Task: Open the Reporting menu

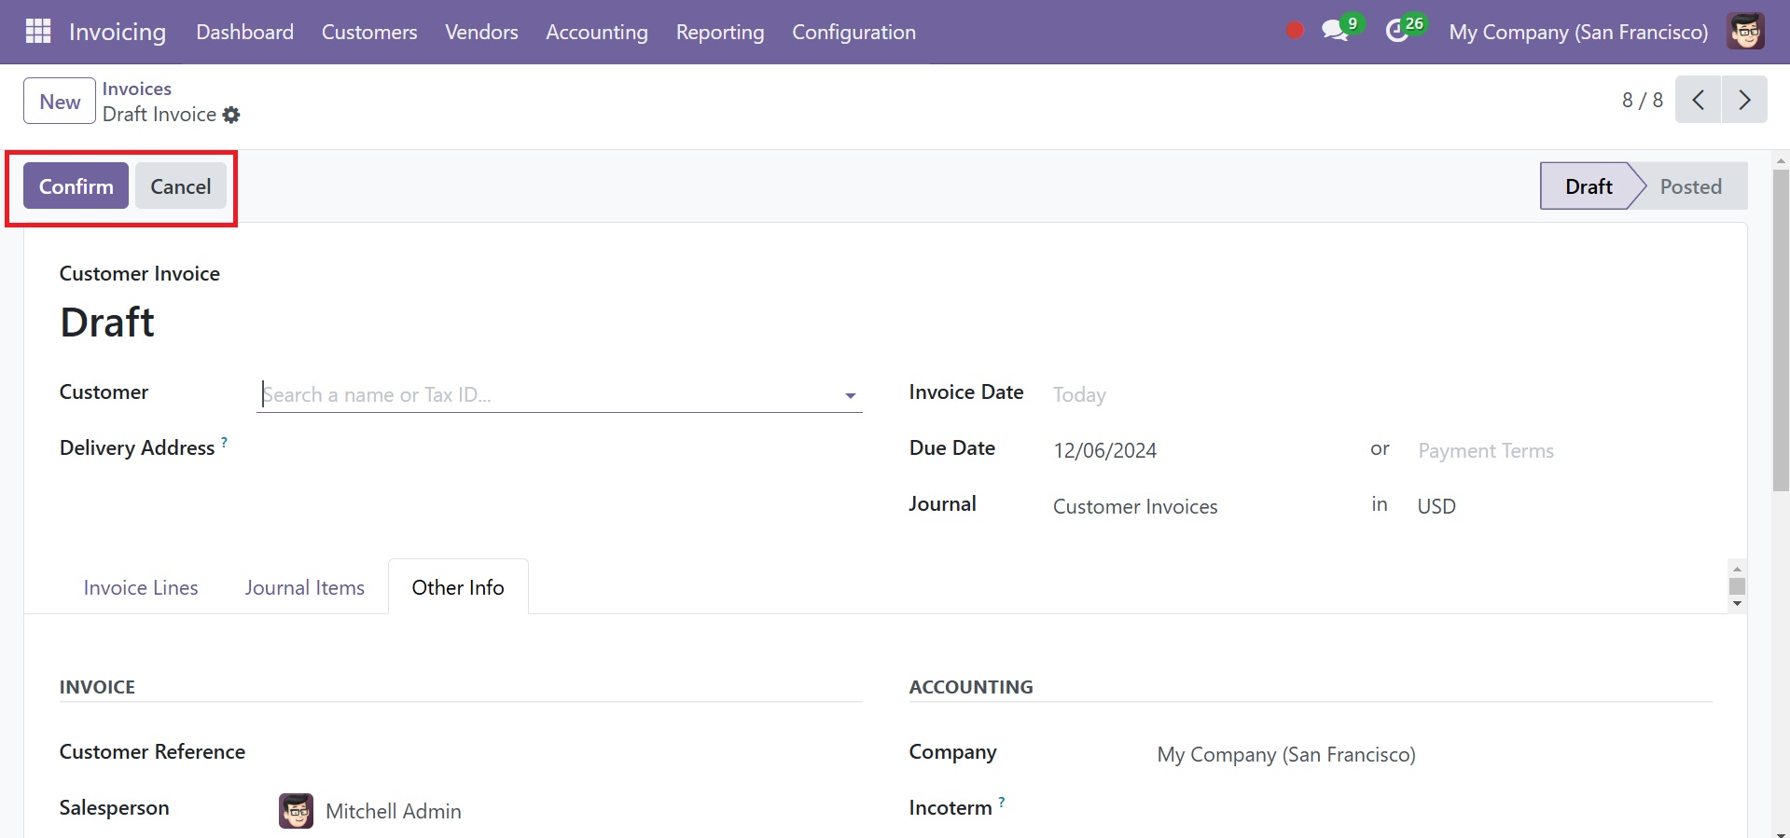Action: [x=720, y=32]
